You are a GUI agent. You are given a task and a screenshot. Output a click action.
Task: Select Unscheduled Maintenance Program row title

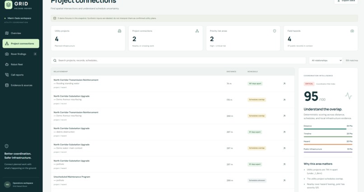pos(72,177)
